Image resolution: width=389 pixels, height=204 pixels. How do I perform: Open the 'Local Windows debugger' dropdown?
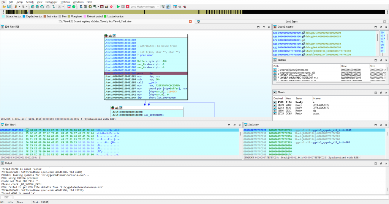(145, 7)
